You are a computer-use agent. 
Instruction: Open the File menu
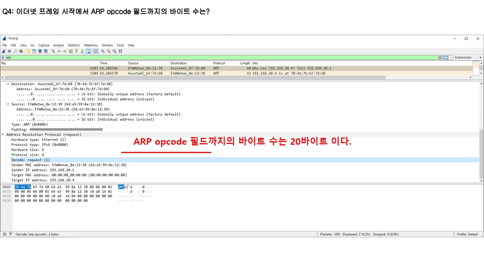coord(5,45)
